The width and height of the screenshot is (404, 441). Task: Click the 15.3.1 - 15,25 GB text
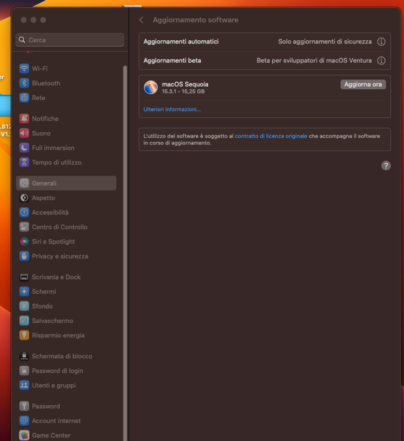(x=183, y=92)
